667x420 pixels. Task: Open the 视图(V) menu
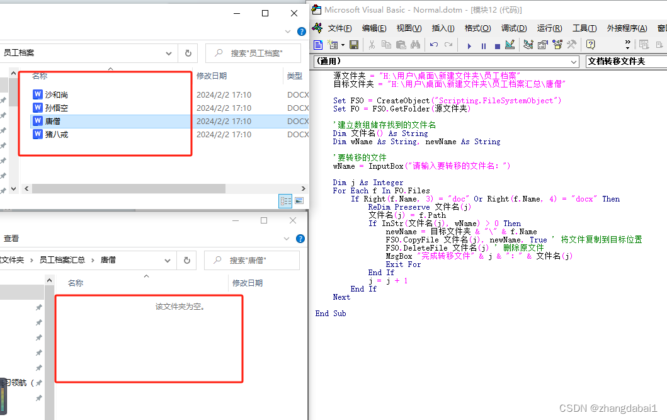[x=409, y=28]
